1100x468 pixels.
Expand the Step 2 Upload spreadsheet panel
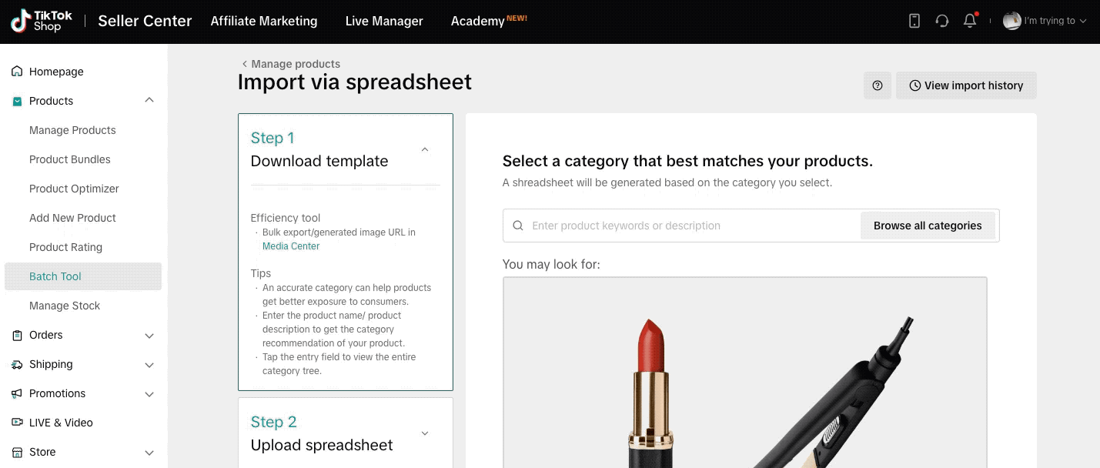coord(425,433)
